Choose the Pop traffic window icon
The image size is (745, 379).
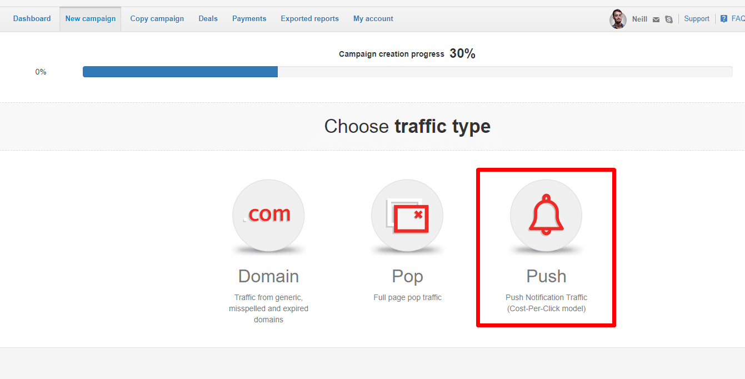tap(407, 215)
